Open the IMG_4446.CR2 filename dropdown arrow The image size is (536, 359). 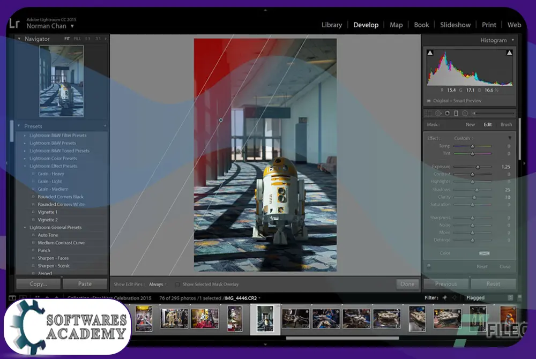point(259,298)
